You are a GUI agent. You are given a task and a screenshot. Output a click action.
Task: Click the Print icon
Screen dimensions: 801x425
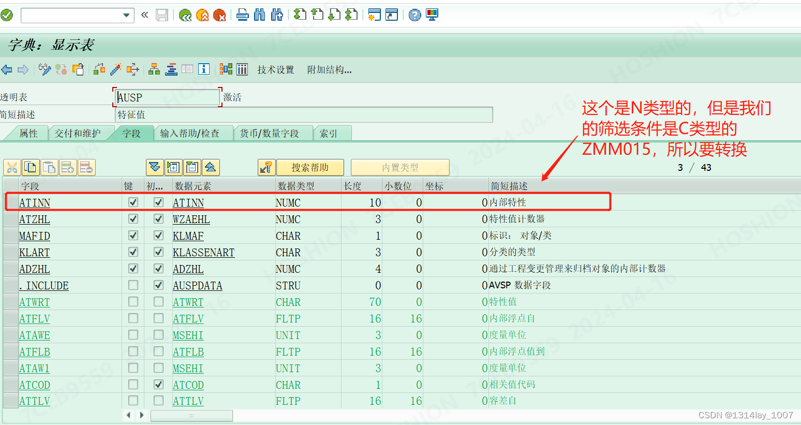(242, 15)
